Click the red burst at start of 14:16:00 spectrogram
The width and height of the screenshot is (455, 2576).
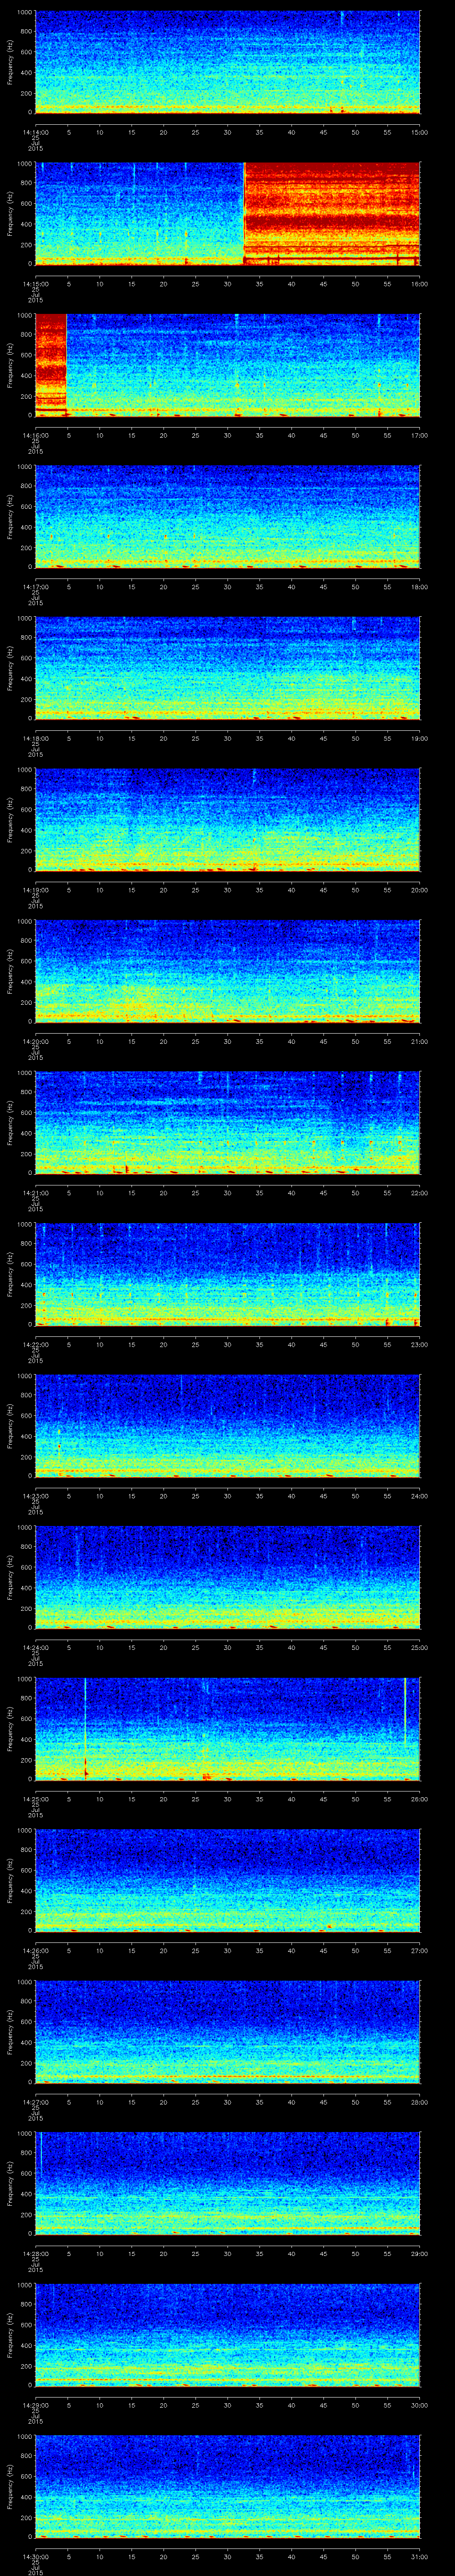pyautogui.click(x=50, y=365)
